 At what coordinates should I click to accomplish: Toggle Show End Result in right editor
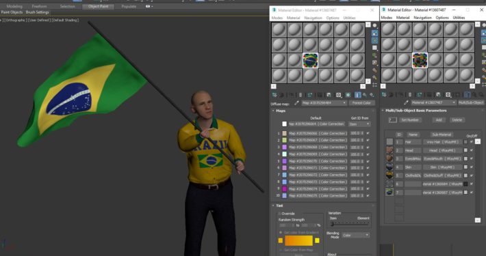(x=467, y=95)
